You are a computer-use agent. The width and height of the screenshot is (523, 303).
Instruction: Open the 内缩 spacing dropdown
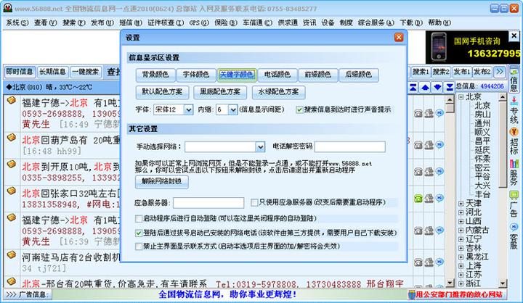point(233,109)
